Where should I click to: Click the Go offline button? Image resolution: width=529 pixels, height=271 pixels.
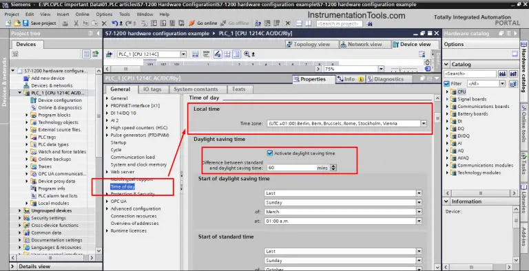(x=235, y=23)
